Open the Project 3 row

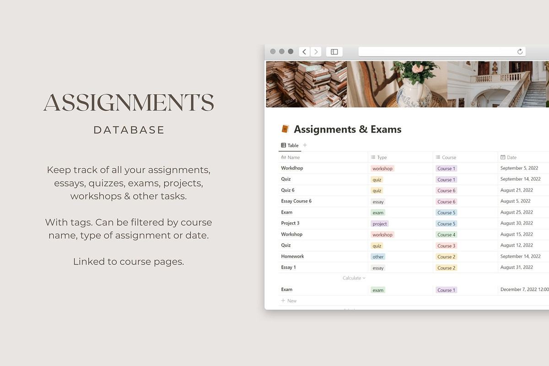(290, 223)
